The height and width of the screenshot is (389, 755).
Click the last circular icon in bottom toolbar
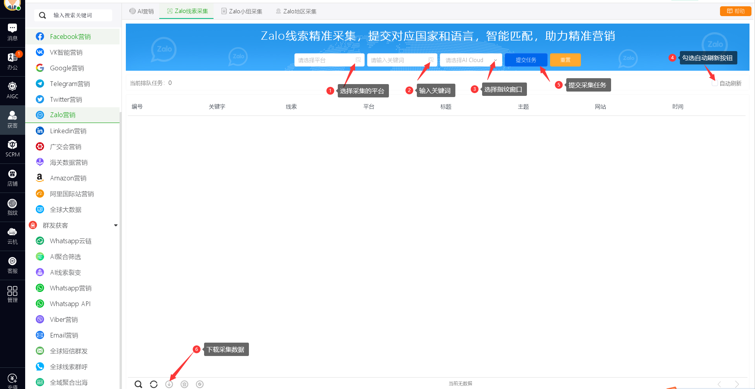coord(200,384)
